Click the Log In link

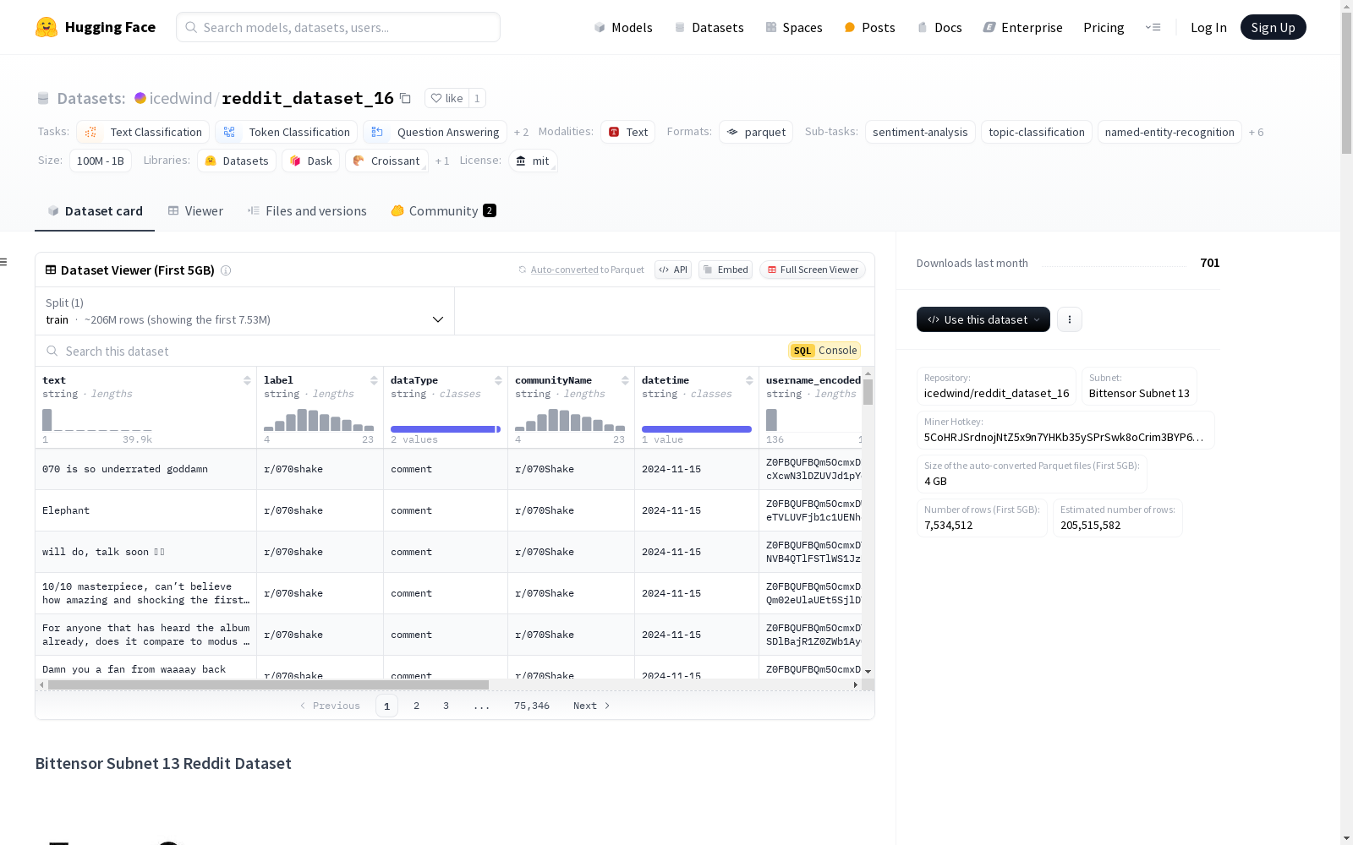pos(1208,27)
